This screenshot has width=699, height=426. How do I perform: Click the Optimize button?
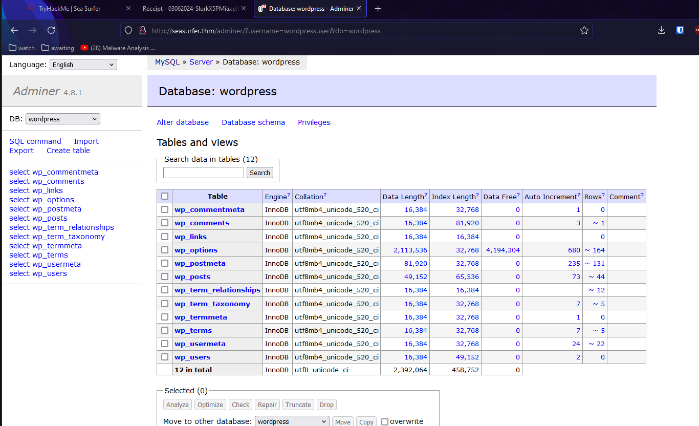coord(210,404)
